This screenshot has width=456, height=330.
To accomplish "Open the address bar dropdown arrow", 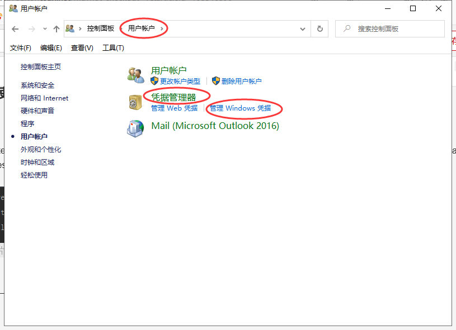I will pyautogui.click(x=302, y=28).
